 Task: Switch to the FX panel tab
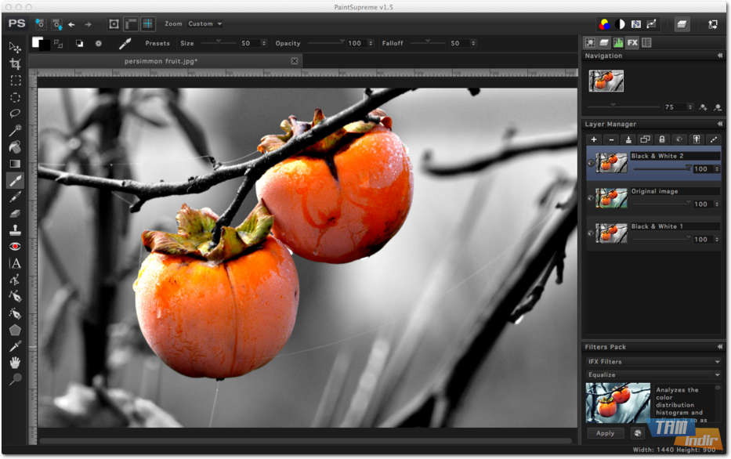point(632,43)
